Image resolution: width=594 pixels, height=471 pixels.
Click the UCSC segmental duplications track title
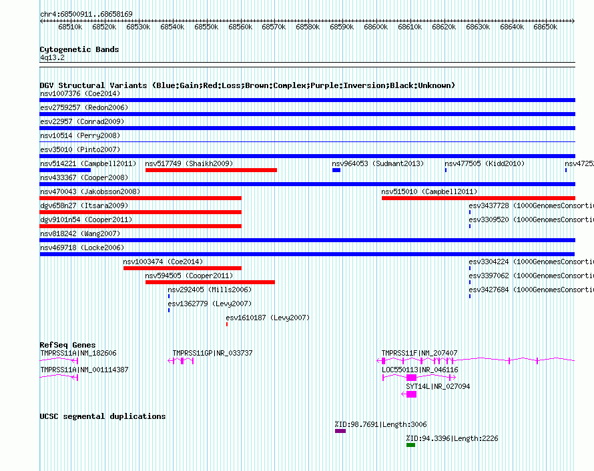tap(103, 416)
